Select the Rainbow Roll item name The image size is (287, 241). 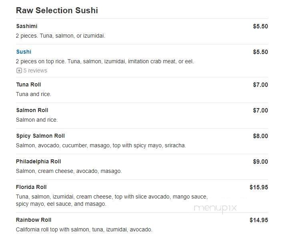34,220
